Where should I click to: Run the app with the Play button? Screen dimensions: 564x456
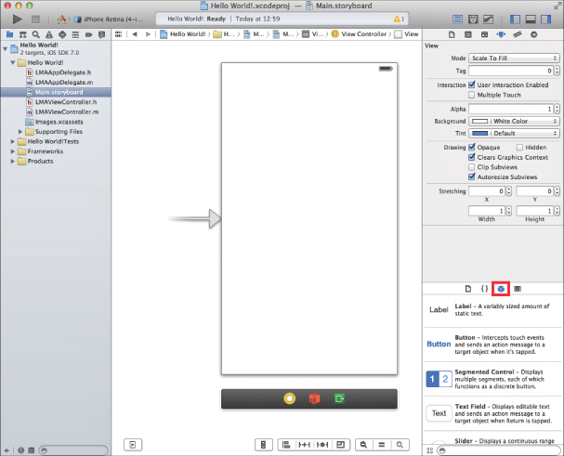pos(17,20)
